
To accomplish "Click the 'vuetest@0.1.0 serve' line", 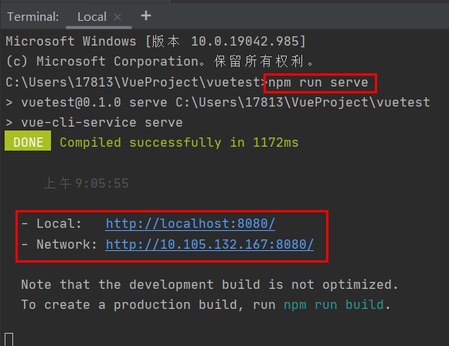I will point(218,103).
